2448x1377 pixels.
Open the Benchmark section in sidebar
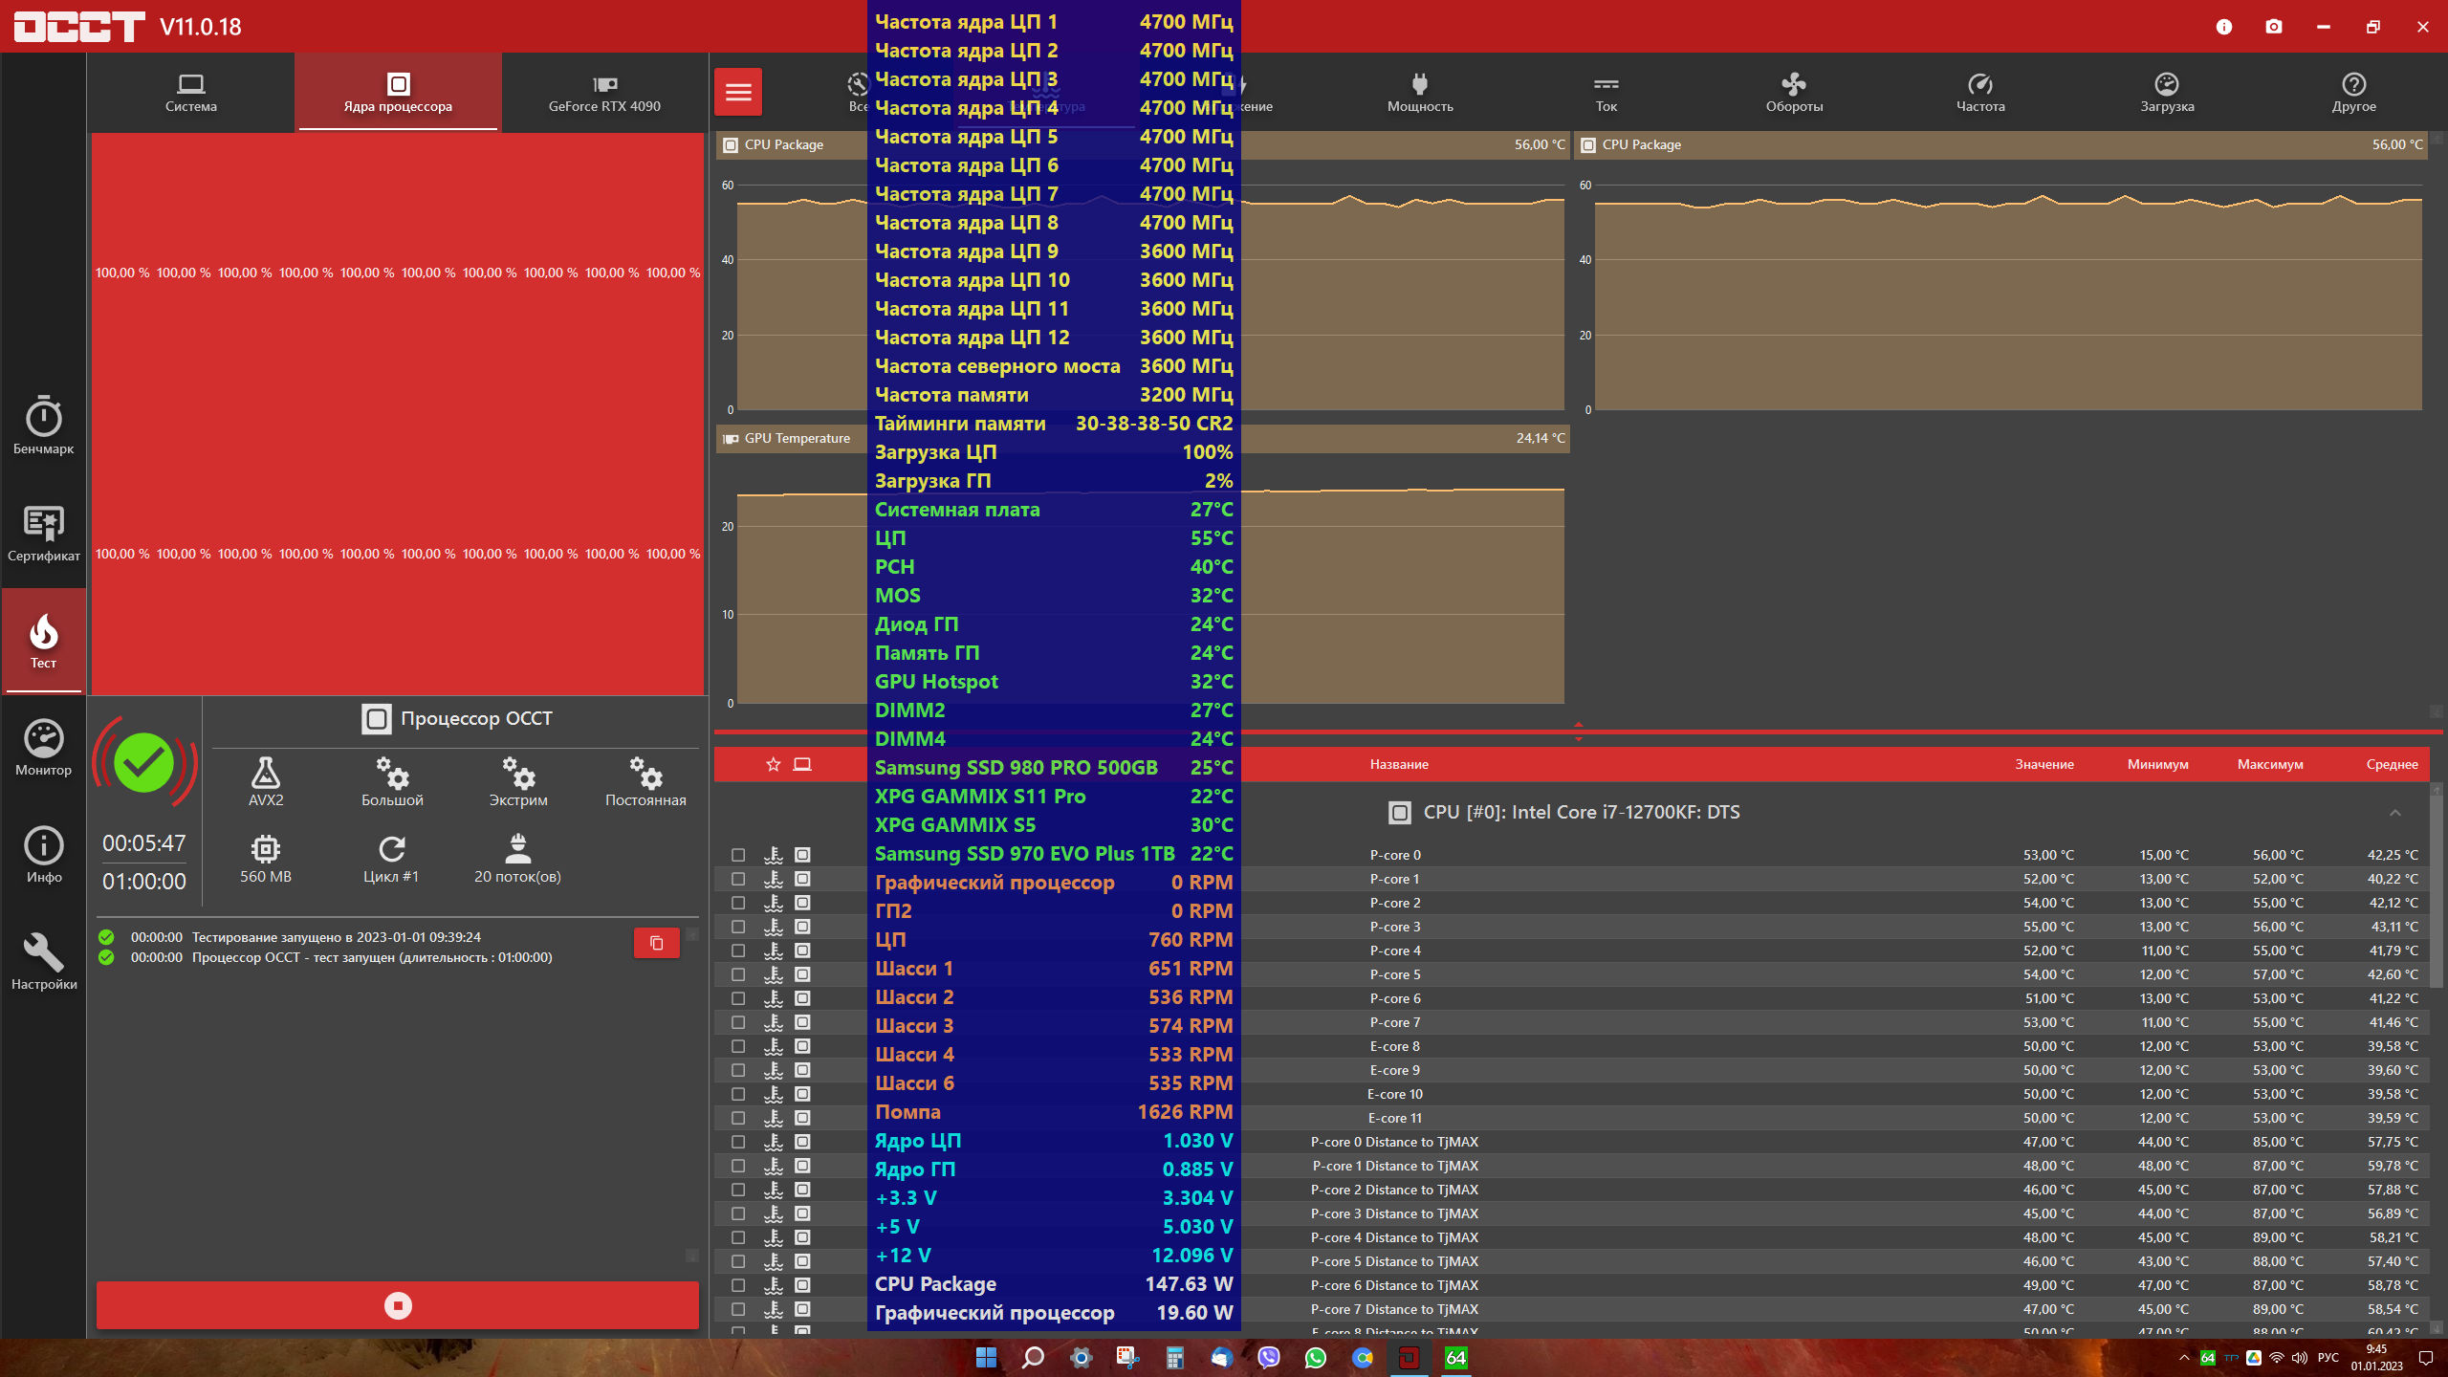point(43,426)
